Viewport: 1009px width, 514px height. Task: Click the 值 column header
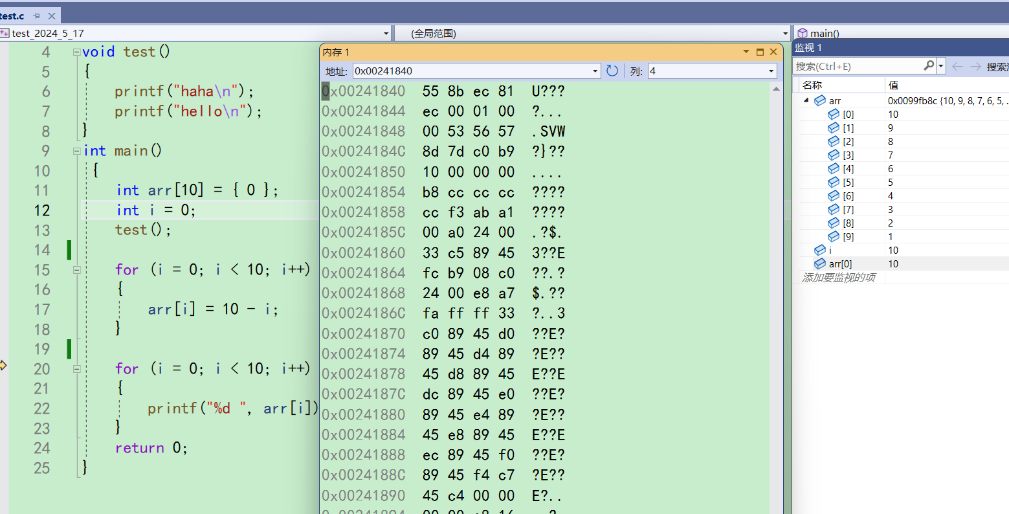coord(947,85)
